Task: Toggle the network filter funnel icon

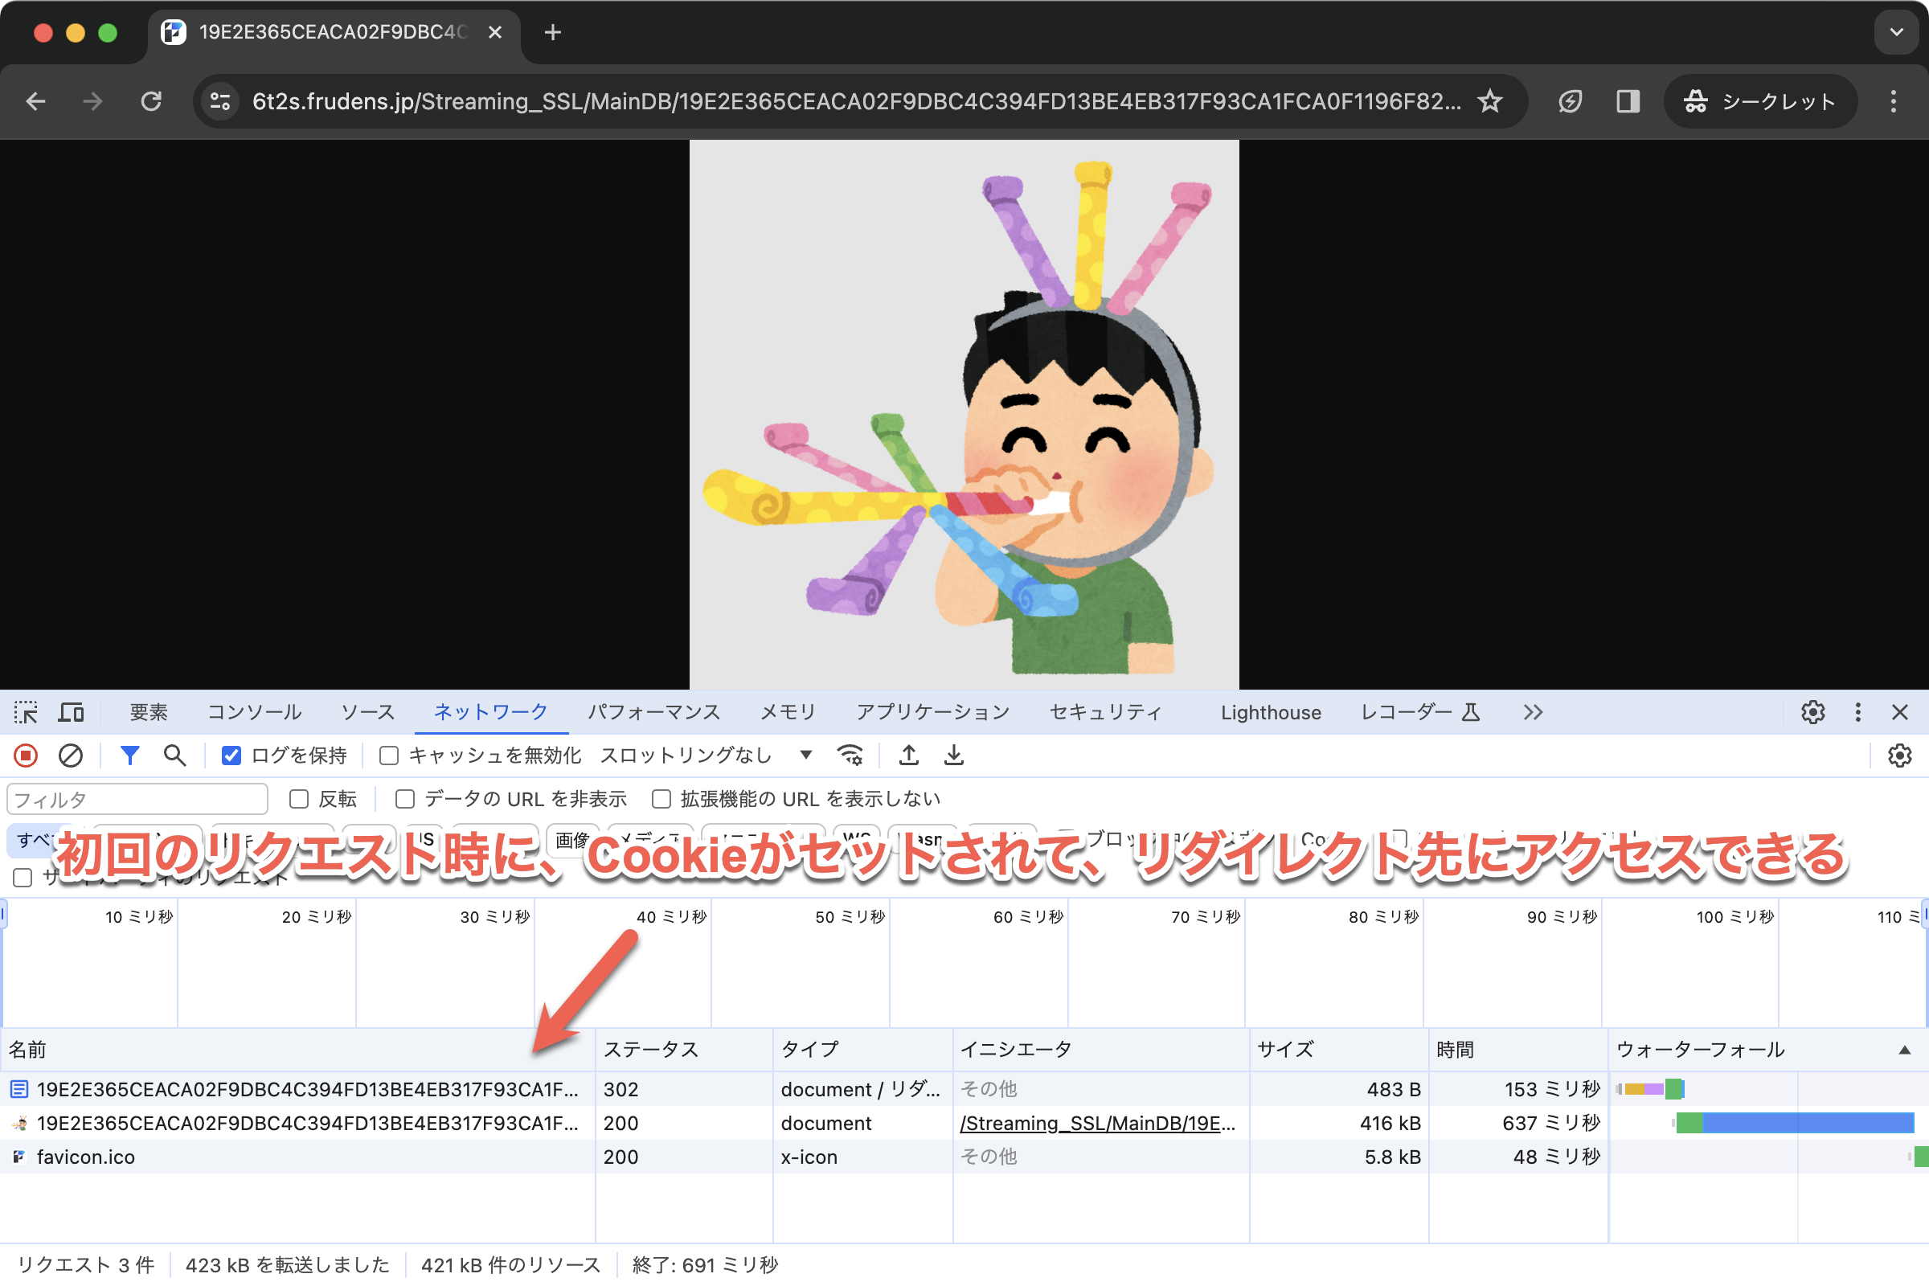Action: coord(129,755)
